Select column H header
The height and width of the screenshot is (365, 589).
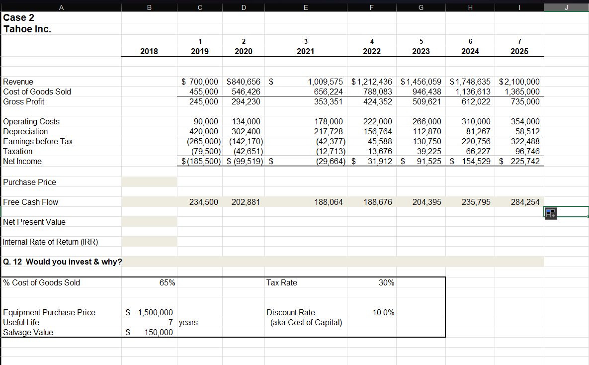coord(470,7)
